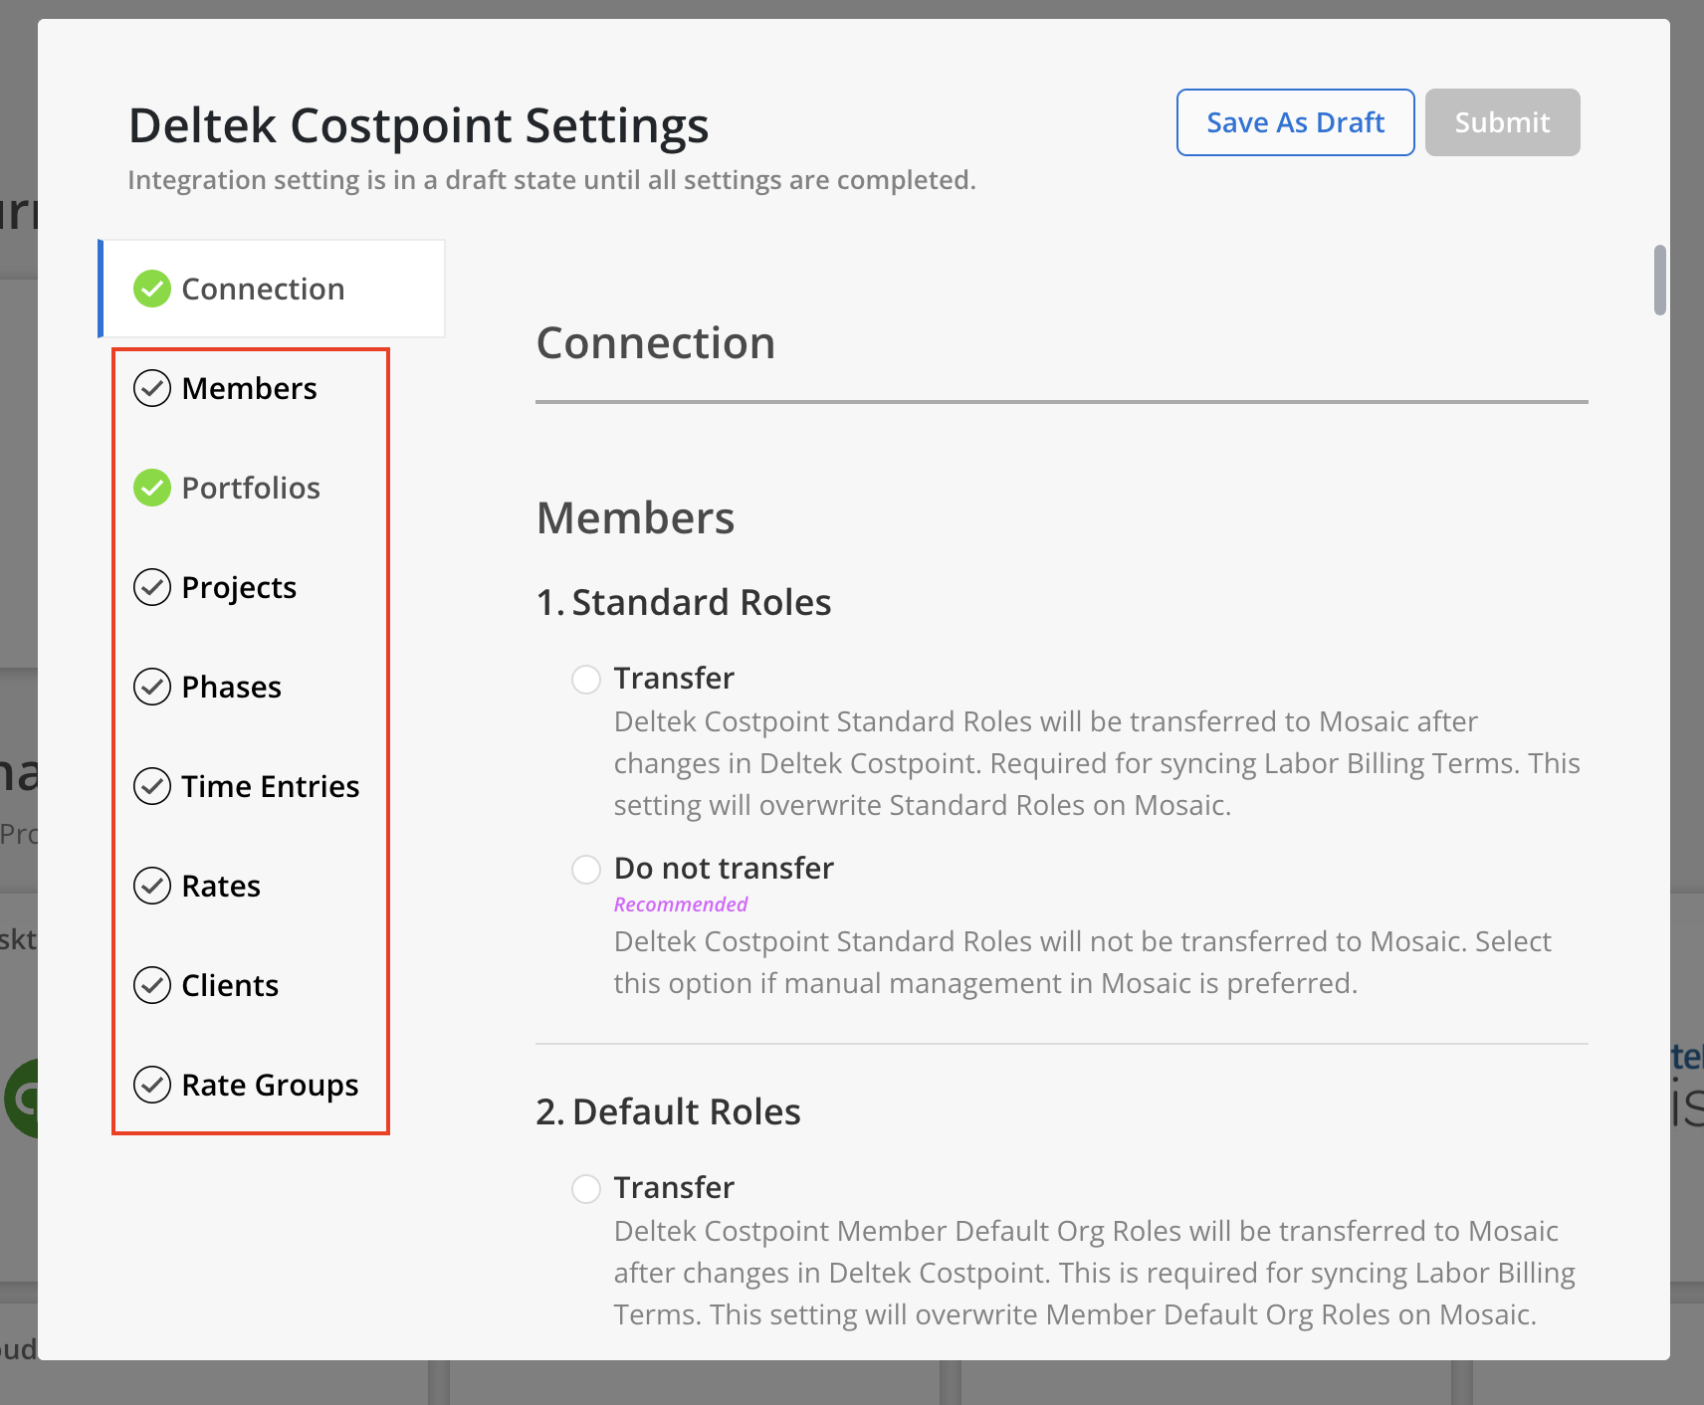This screenshot has height=1405, width=1704.
Task: Select Transfer for Standard Roles
Action: click(586, 680)
